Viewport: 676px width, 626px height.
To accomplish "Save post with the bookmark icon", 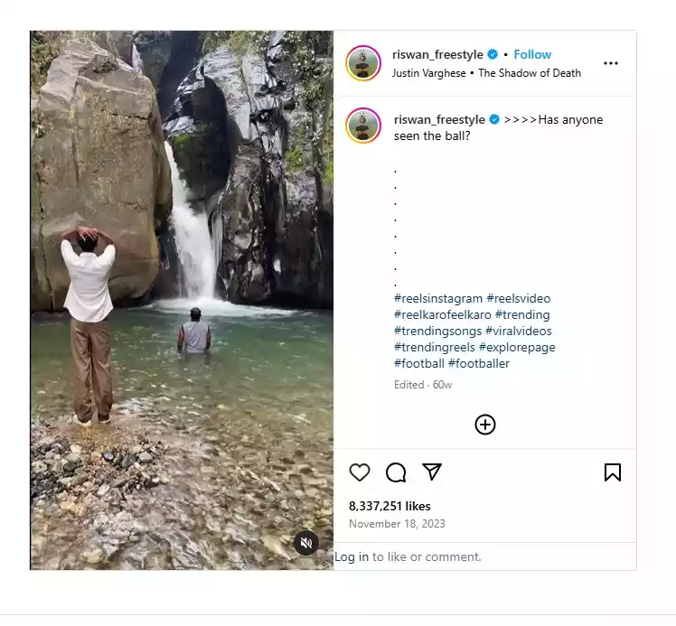I will coord(612,472).
